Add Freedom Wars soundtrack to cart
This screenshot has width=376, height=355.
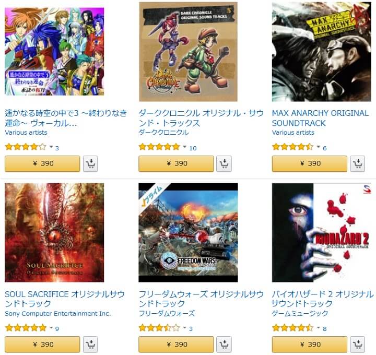[x=224, y=345]
